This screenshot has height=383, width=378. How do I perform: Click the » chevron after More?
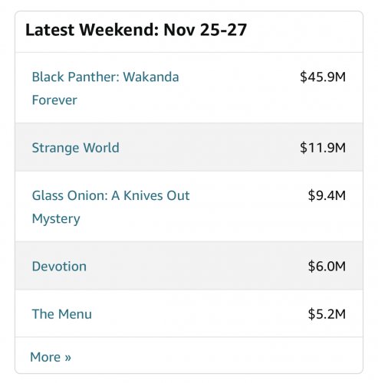pyautogui.click(x=67, y=358)
